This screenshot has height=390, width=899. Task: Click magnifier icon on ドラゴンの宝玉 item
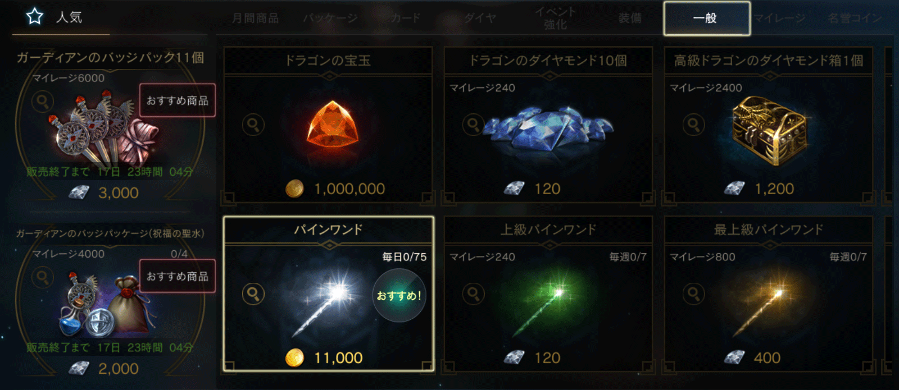coord(253,125)
